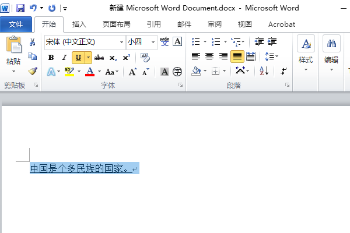Image resolution: width=350 pixels, height=233 pixels.
Task: Open the Undo history dropdown arrow
Action: [42, 8]
